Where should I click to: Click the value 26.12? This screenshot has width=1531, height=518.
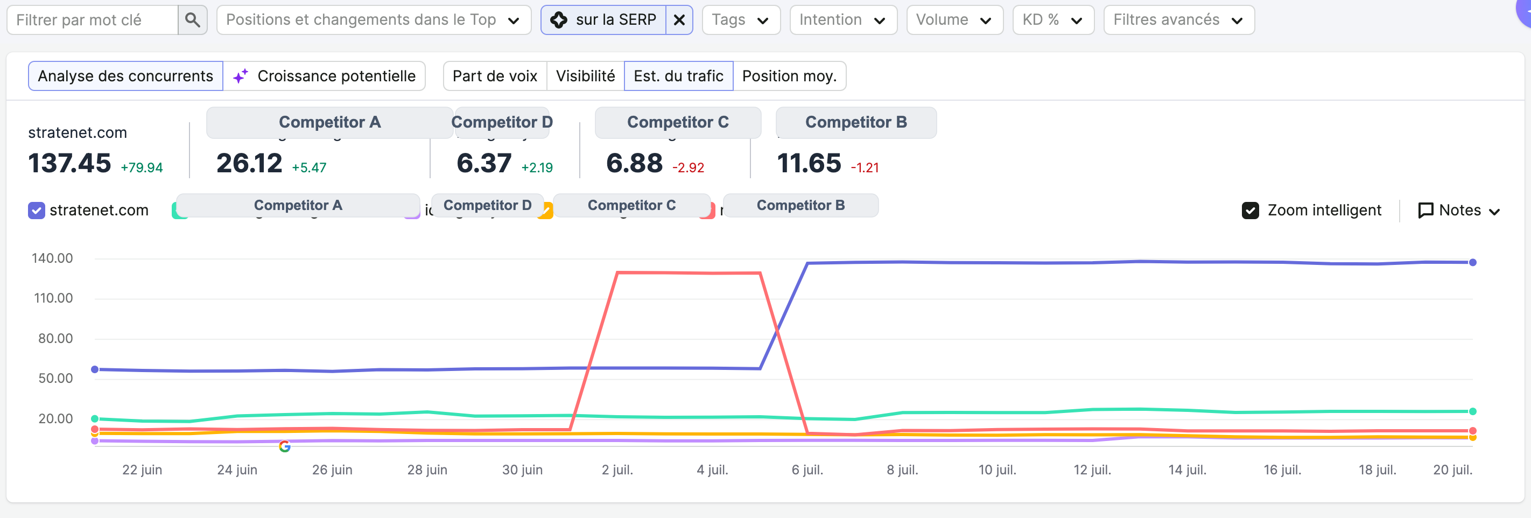pos(249,163)
